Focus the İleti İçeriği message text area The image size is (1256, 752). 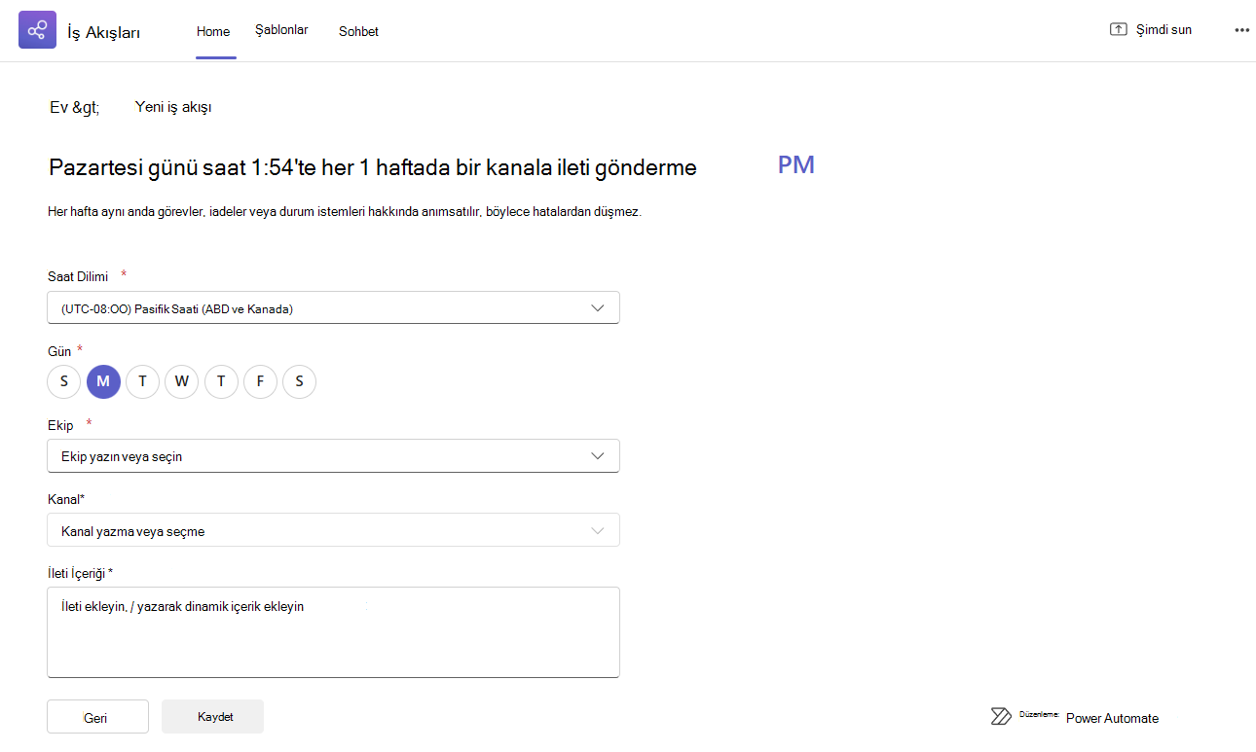click(x=333, y=631)
